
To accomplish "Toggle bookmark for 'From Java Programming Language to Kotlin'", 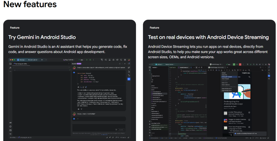I will (x=249, y=127).
